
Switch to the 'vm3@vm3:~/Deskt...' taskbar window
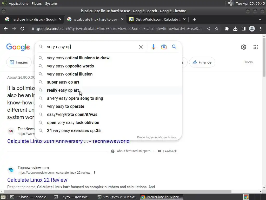(x=118, y=197)
